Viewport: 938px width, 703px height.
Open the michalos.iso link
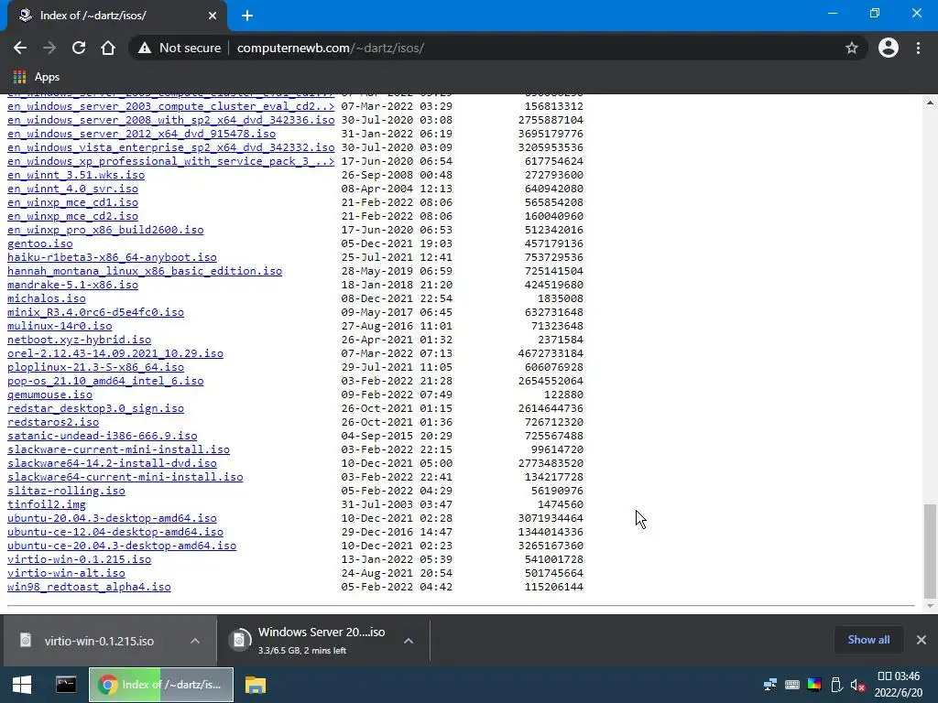coord(47,298)
